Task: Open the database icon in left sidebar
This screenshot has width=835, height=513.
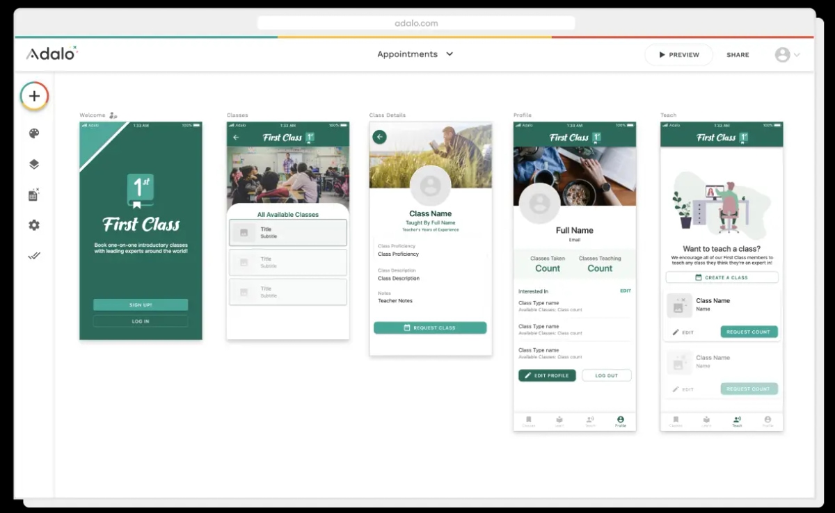Action: coord(34,195)
